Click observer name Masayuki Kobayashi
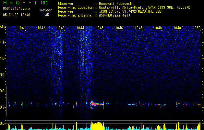This screenshot has width=204, height=130. [116, 4]
